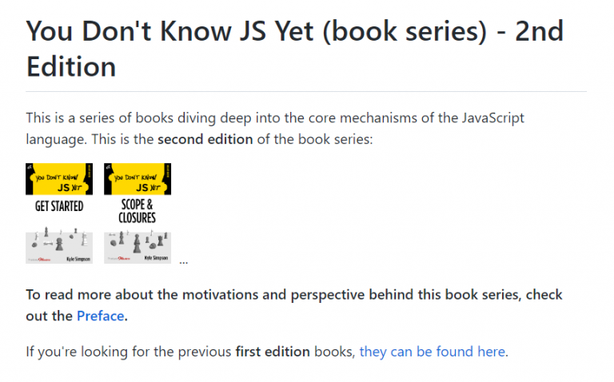Click the ellipsis after the book covers
The width and height of the screenshot is (614, 382).
point(184,261)
